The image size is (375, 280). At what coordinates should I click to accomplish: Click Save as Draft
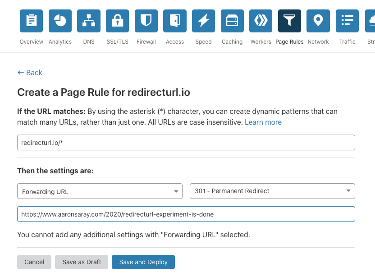(82, 262)
